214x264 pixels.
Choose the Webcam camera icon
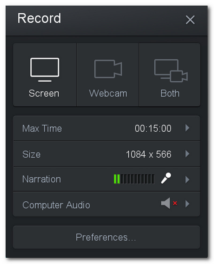point(108,69)
